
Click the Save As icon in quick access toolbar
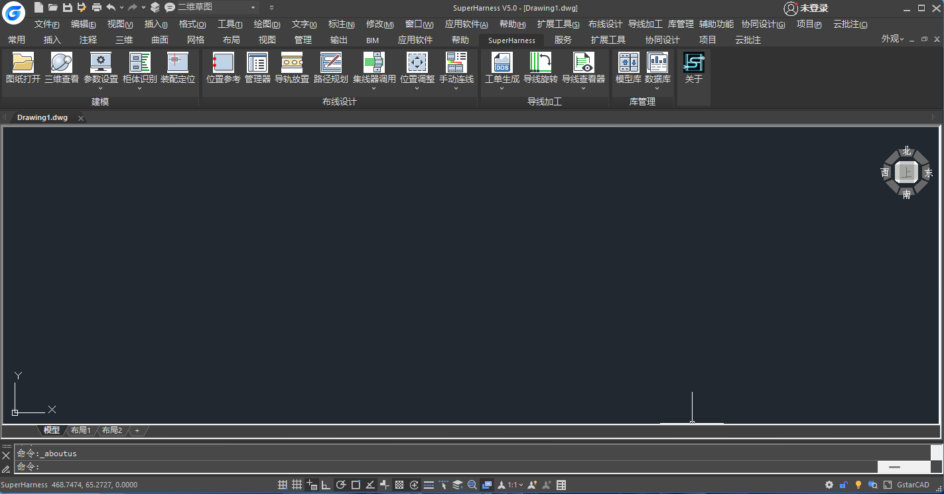click(82, 7)
